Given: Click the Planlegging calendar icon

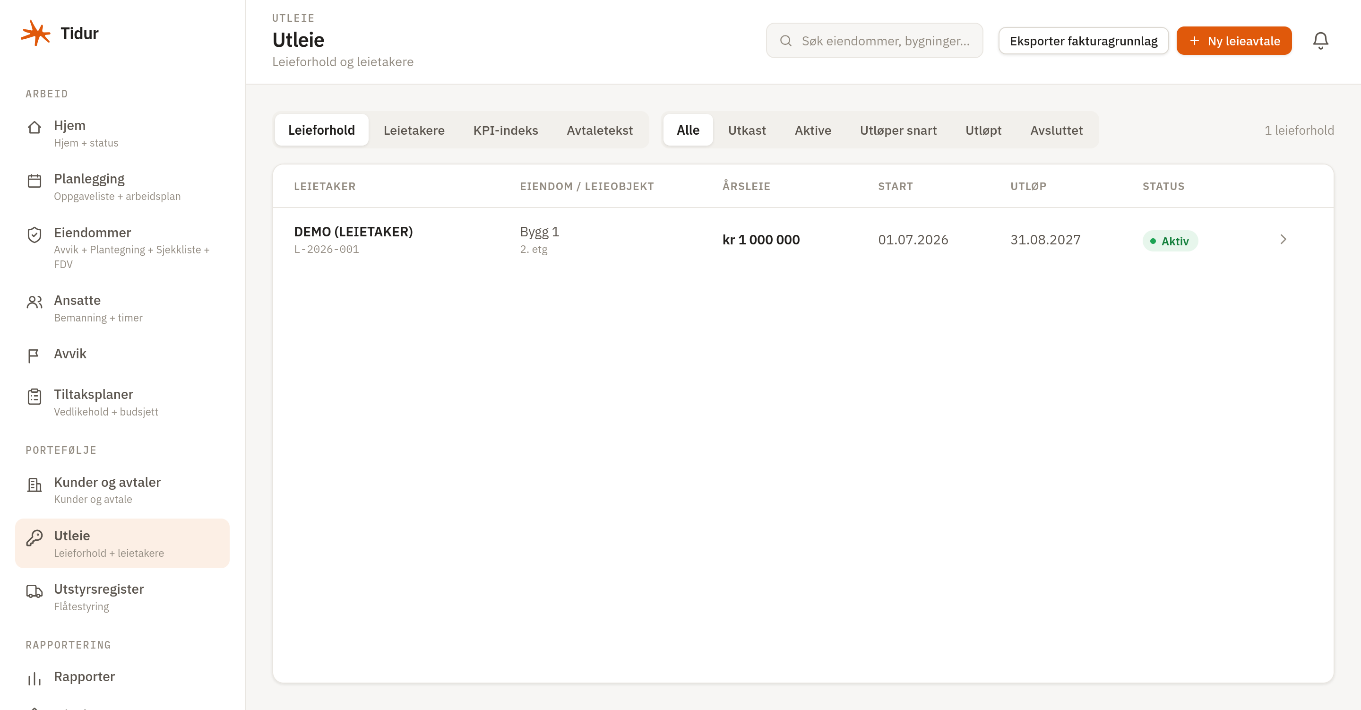Looking at the screenshot, I should click(x=34, y=181).
